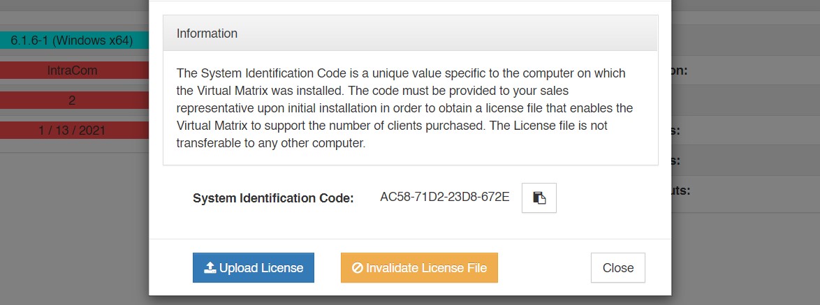
Task: Click the Upload License button
Action: [x=253, y=268]
